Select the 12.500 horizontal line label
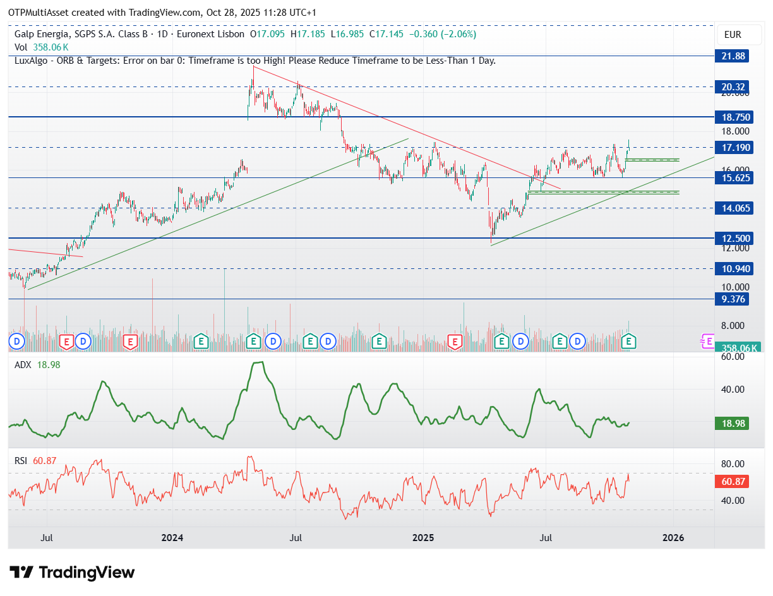 [x=732, y=238]
